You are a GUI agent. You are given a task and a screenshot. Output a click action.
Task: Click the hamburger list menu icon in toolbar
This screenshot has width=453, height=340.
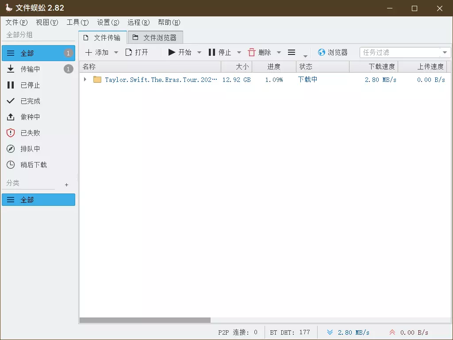(x=292, y=53)
